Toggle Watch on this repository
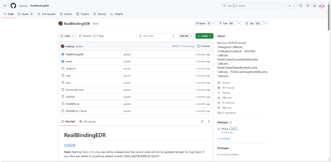This screenshot has width=331, height=162. [203, 23]
